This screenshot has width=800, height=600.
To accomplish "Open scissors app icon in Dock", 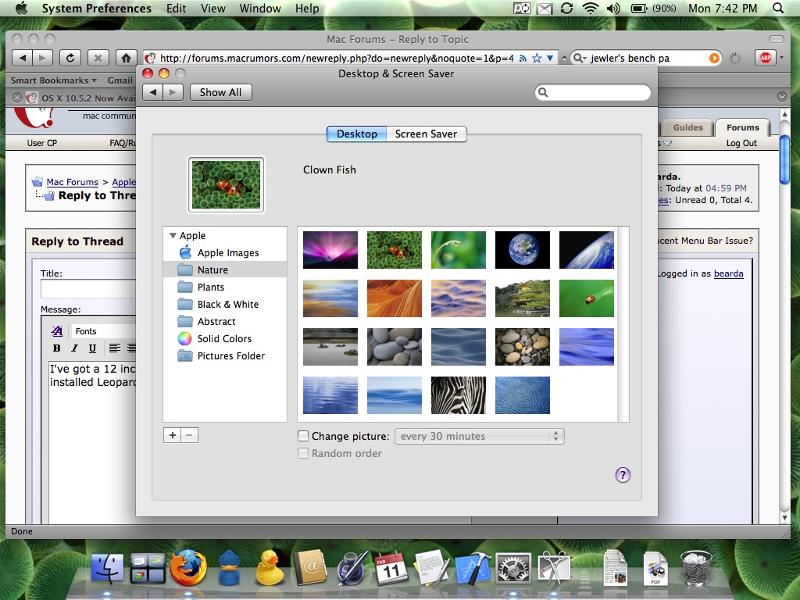I will (x=554, y=569).
